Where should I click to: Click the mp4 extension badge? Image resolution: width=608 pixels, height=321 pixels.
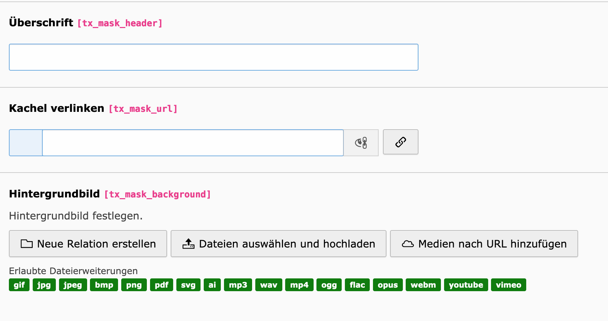299,285
